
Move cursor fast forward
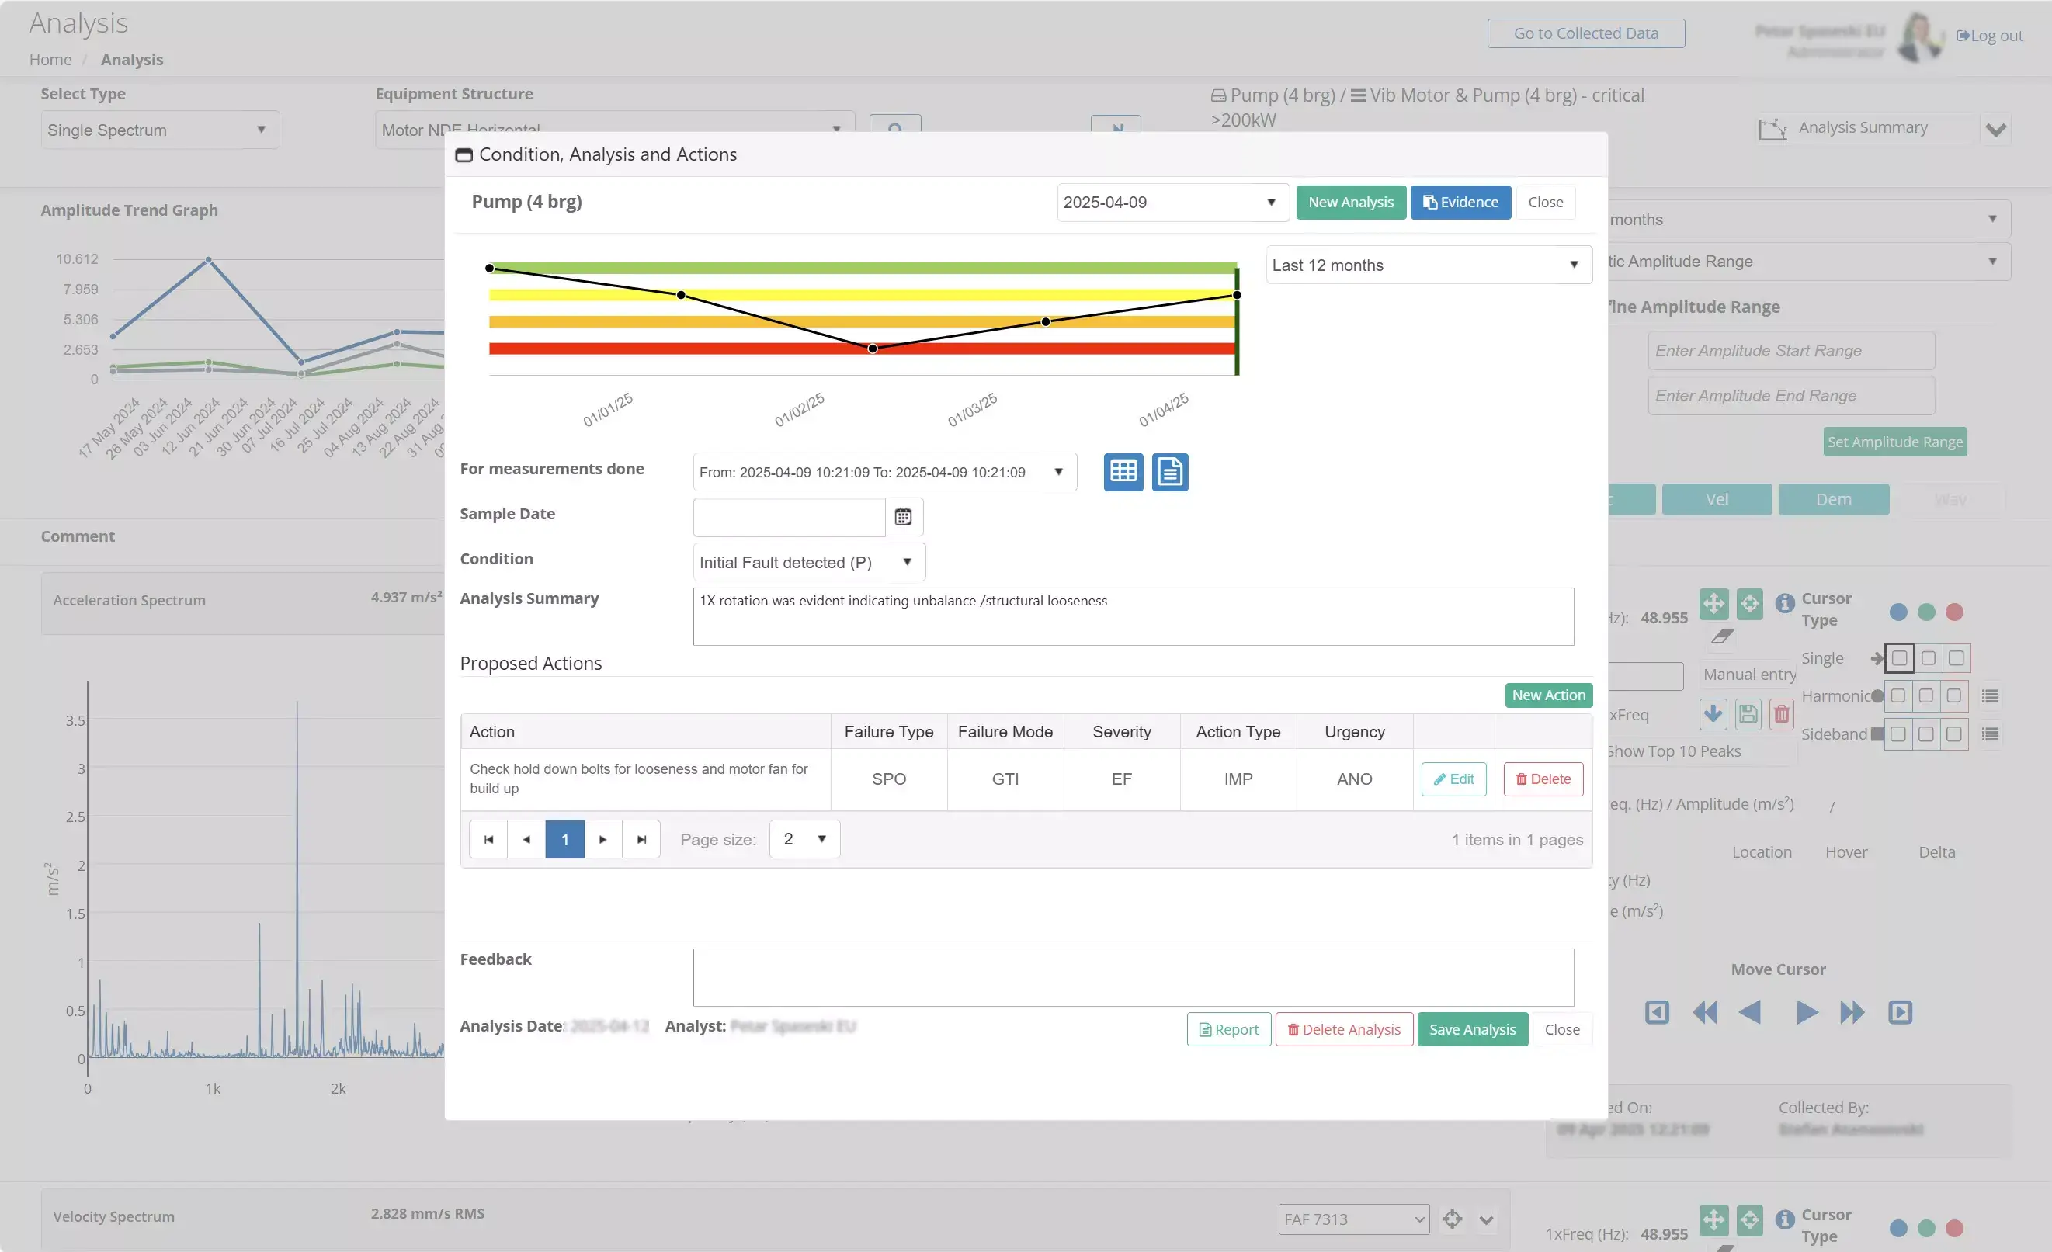[1852, 1012]
